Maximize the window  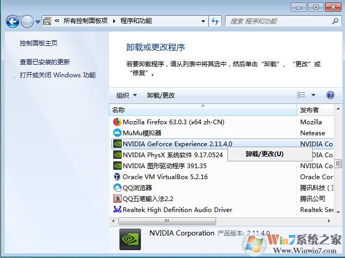point(316,7)
